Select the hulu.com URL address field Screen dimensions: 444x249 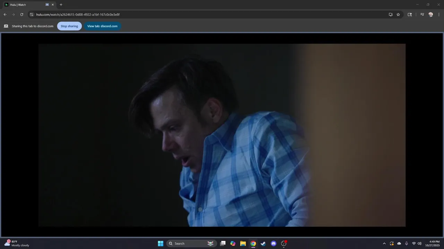(x=78, y=15)
